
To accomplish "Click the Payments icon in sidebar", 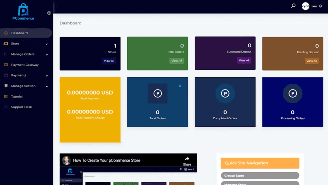I will (x=6, y=75).
